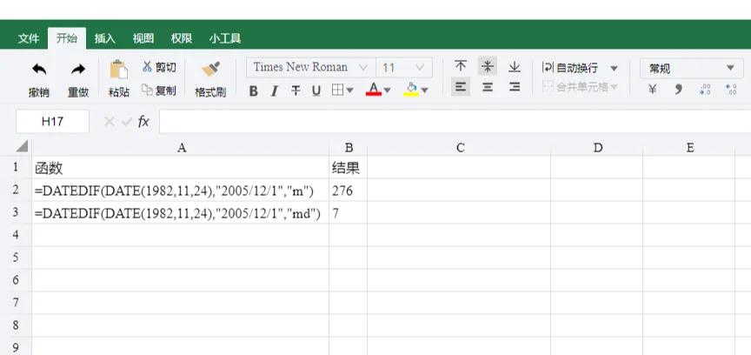Click into the formula bar input
Viewport: 751px width, 355px height.
[x=455, y=121]
